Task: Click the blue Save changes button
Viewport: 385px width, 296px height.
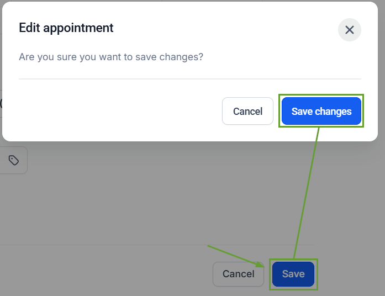Action: (321, 111)
